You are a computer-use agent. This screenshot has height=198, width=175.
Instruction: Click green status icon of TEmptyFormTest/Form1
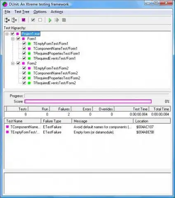[29, 44]
